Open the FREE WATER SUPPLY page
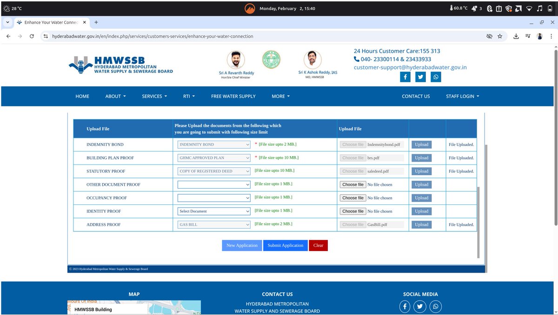The height and width of the screenshot is (315, 558). coord(233,96)
